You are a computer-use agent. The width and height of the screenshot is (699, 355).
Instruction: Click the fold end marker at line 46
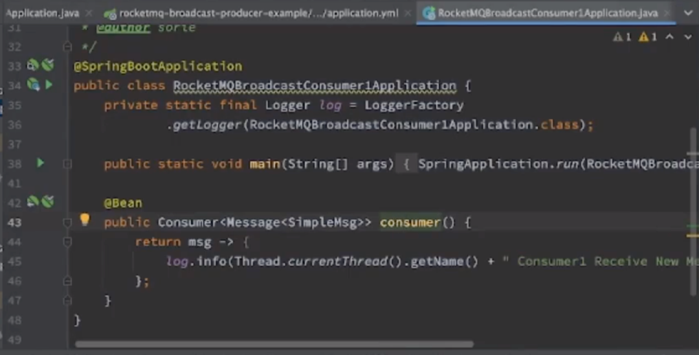tap(67, 281)
